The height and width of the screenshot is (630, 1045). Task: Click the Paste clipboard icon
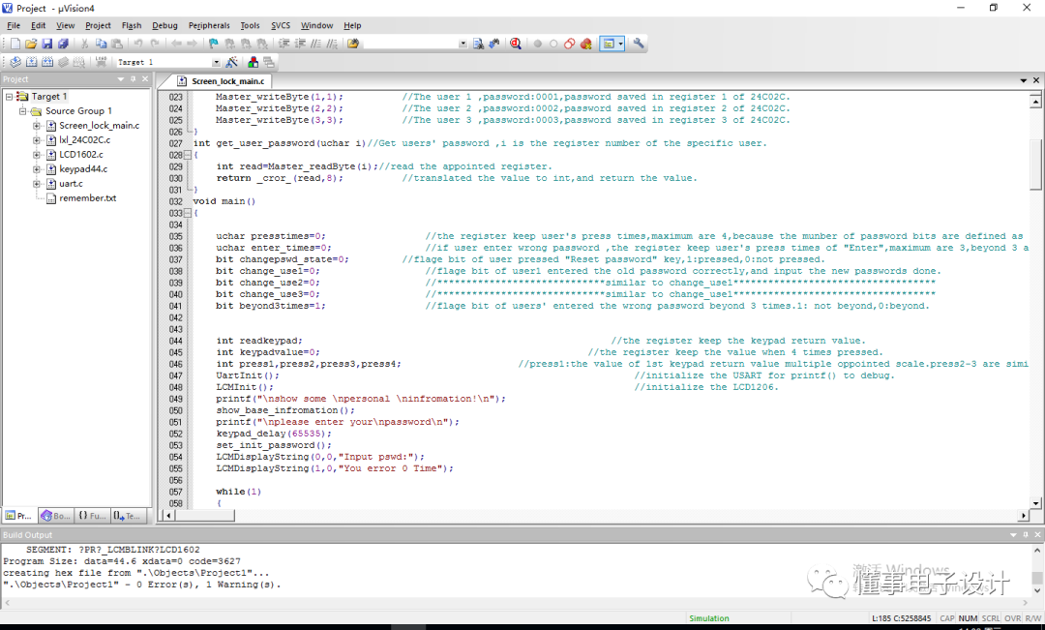[117, 44]
